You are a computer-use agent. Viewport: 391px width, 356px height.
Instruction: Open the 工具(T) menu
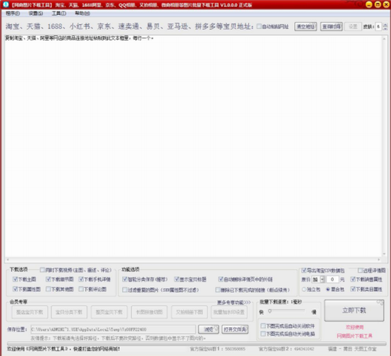(59, 13)
